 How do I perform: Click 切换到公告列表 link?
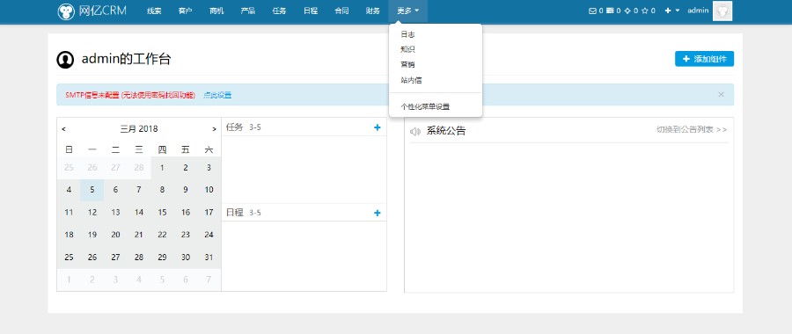(692, 130)
